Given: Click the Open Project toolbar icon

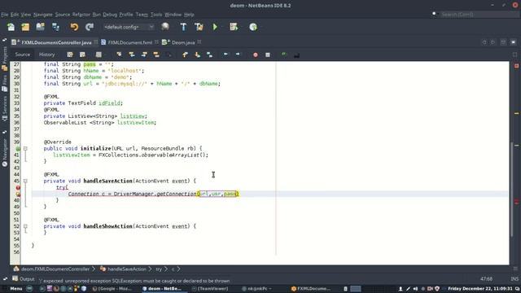Looking at the screenshot, I should pyautogui.click(x=41, y=27).
